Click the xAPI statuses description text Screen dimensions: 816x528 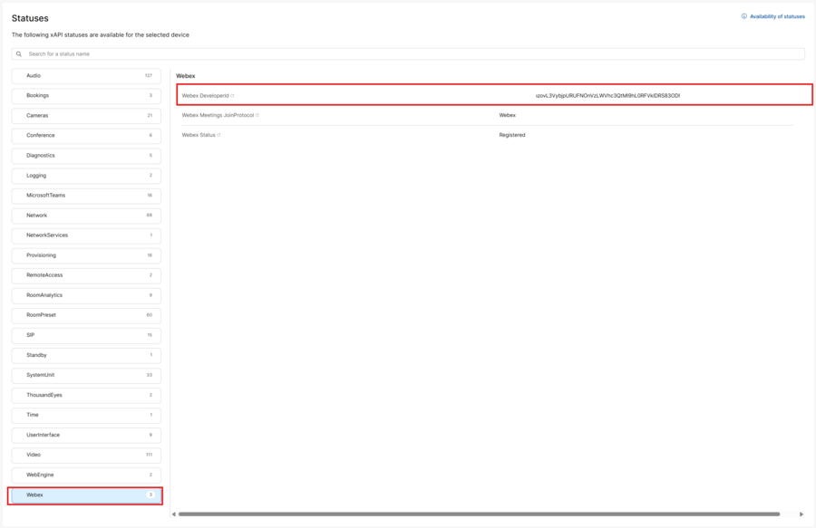click(x=101, y=34)
